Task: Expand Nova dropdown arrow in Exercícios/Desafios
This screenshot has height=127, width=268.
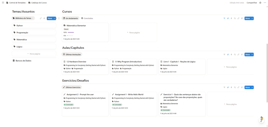Action: 252,87
